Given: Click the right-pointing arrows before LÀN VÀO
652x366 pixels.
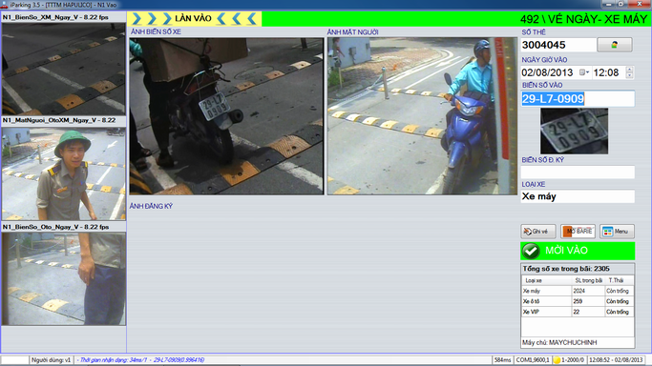Looking at the screenshot, I should 152,18.
